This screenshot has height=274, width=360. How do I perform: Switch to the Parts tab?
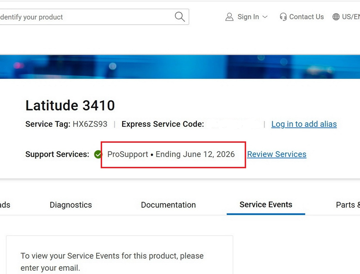pos(348,205)
